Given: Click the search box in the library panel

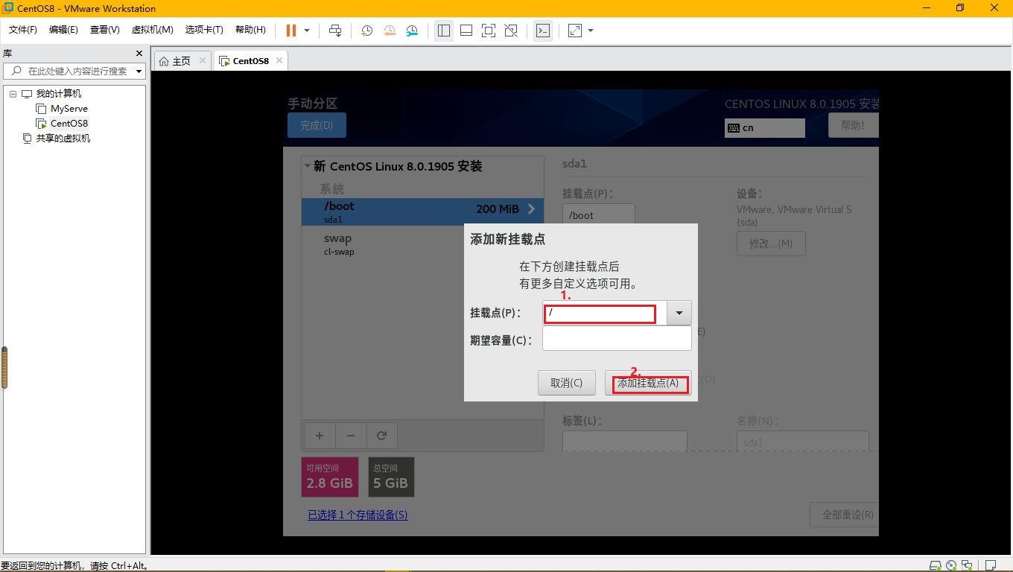Looking at the screenshot, I should pos(73,71).
